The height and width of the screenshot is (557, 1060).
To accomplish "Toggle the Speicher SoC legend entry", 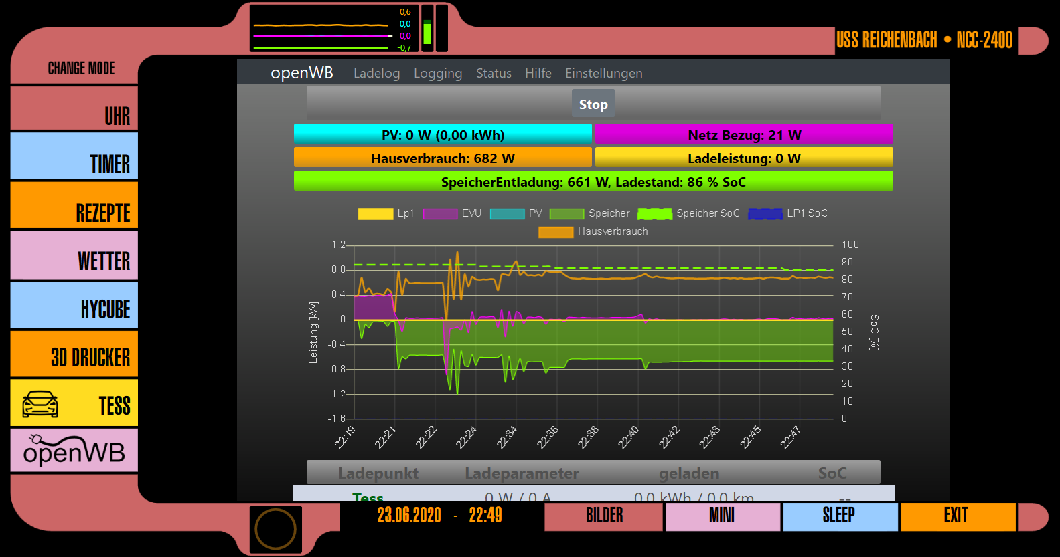I will point(689,213).
